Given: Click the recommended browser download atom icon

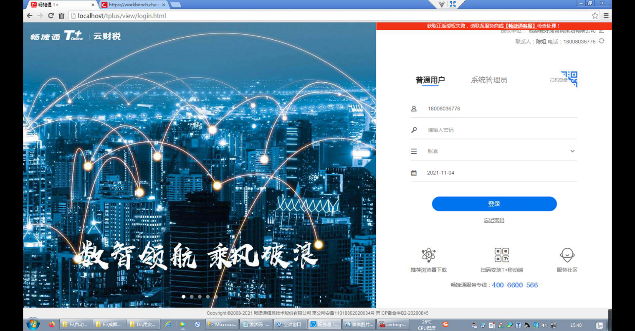Looking at the screenshot, I should point(429,255).
